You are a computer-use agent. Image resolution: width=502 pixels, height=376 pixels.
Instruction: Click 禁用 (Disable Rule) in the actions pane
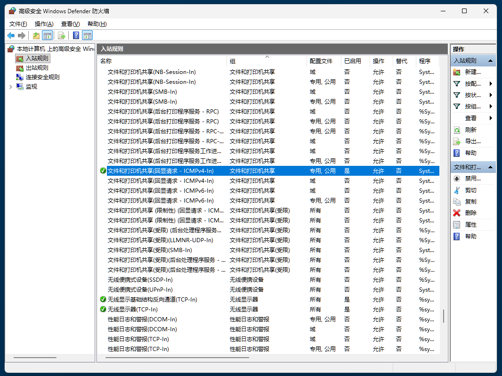(x=472, y=179)
